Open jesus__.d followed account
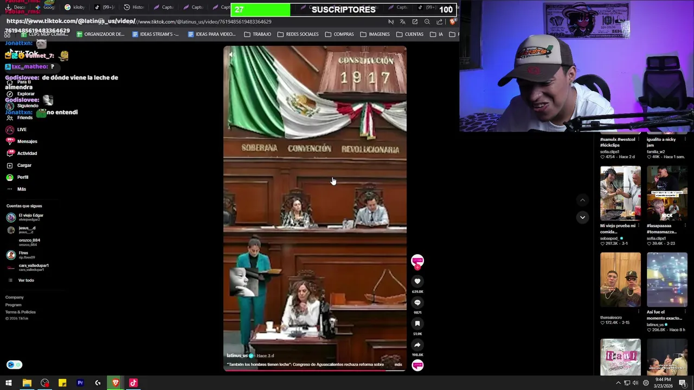694x390 pixels. coord(21,230)
